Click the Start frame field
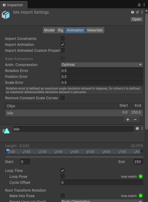 pos(25,162)
